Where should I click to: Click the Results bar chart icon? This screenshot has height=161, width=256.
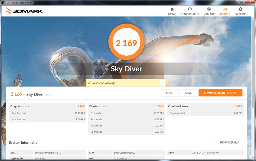pos(224,9)
